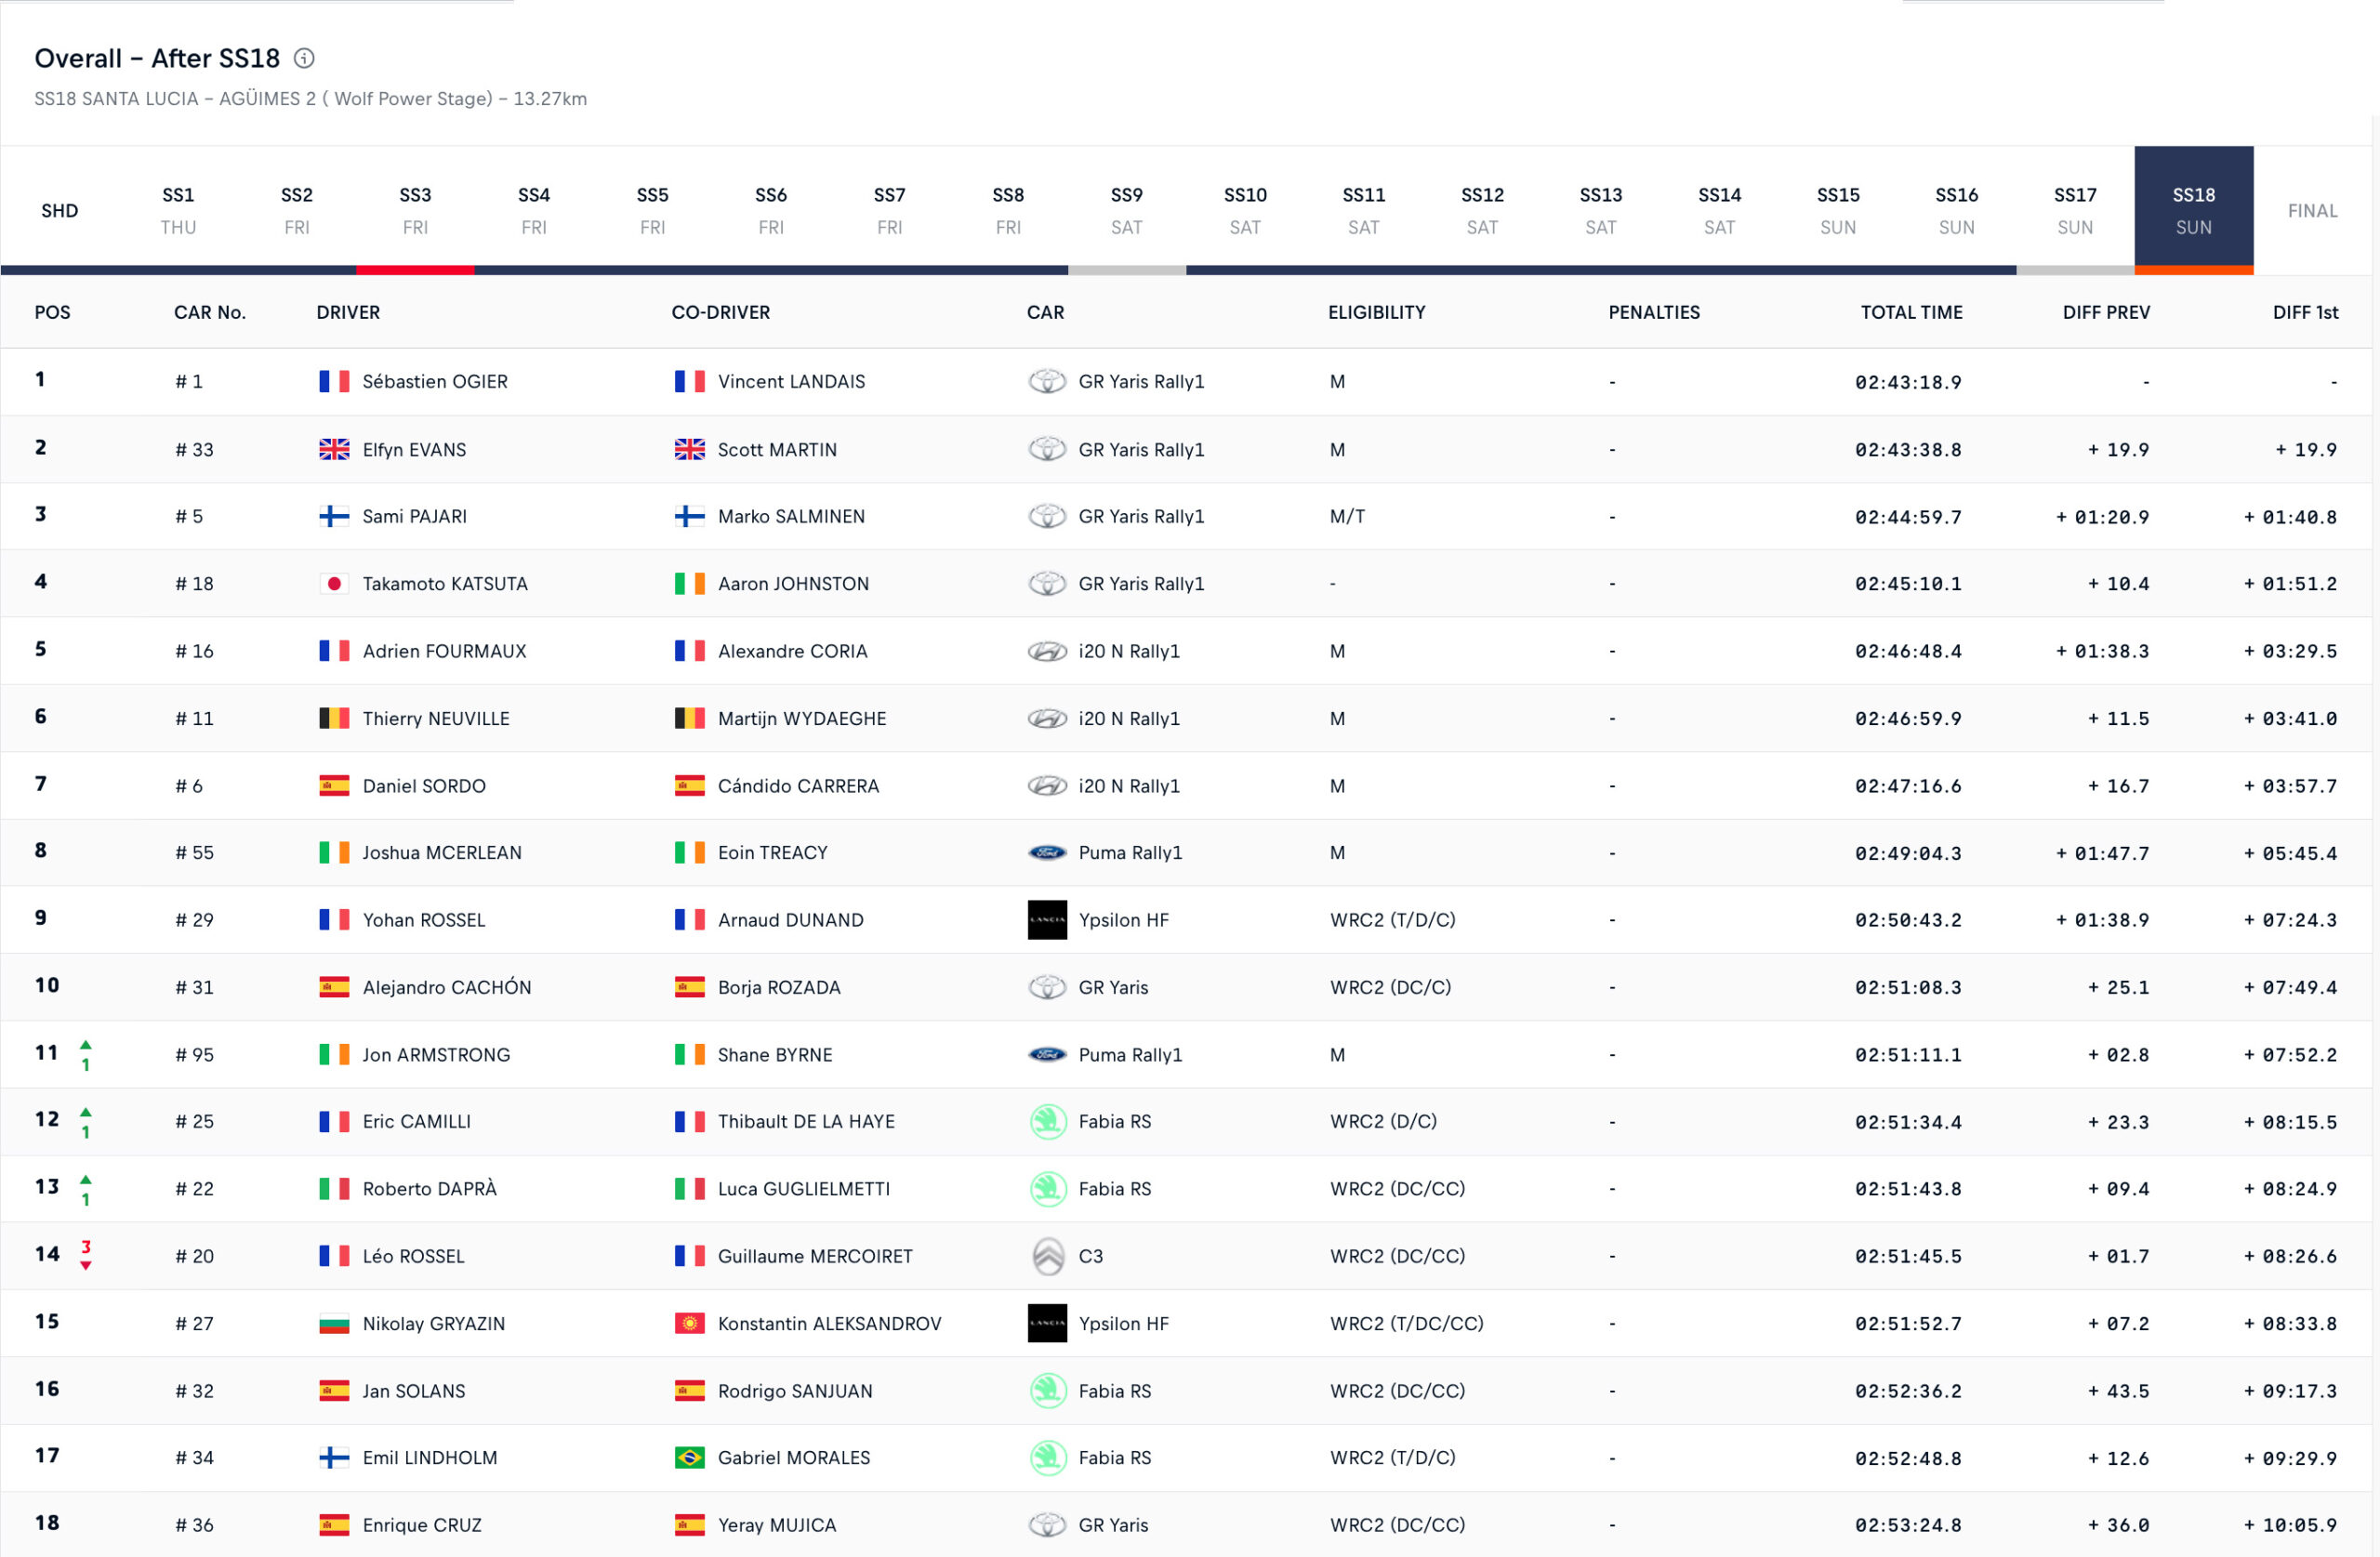
Task: Click the Lancia logo in Yohan Rossel's row
Action: click(1047, 920)
